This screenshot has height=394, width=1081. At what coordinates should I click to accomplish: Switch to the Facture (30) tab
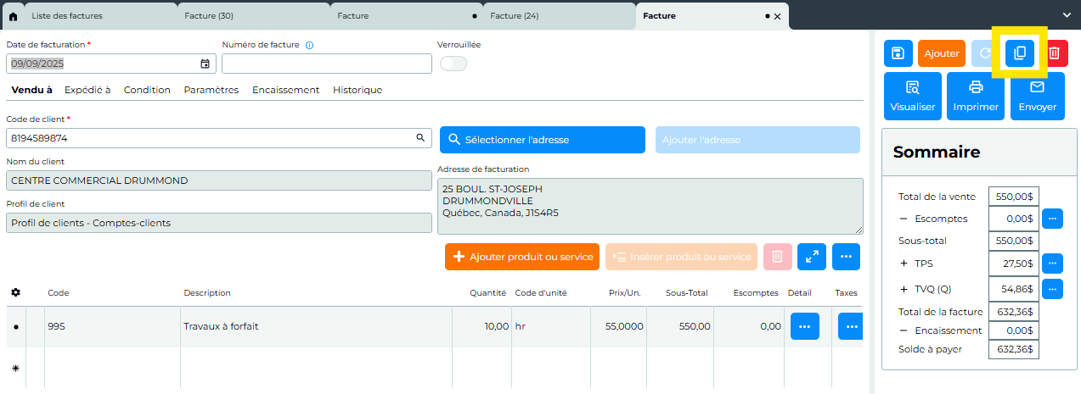253,16
